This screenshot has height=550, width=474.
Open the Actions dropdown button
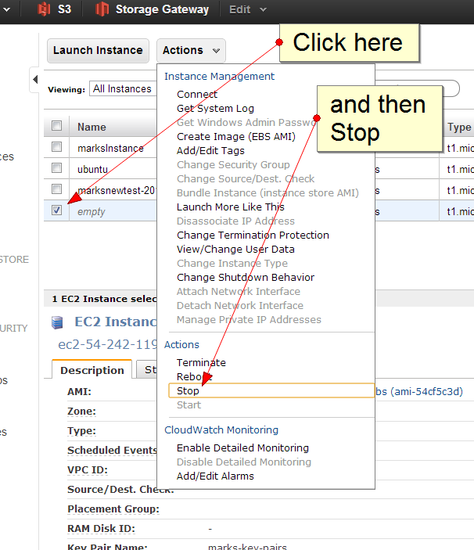click(191, 51)
